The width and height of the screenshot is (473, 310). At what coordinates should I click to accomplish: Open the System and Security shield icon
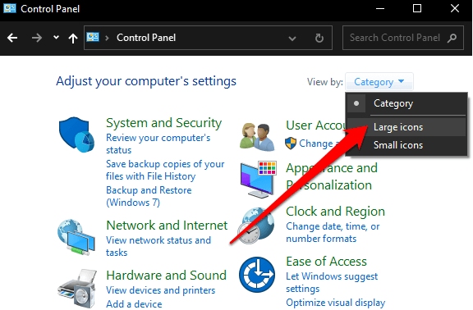[x=76, y=134]
